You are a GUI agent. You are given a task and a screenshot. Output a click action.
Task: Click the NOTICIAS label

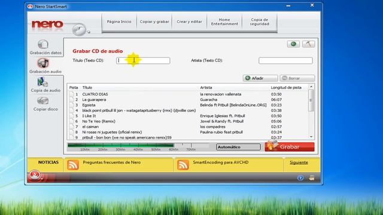pyautogui.click(x=48, y=162)
